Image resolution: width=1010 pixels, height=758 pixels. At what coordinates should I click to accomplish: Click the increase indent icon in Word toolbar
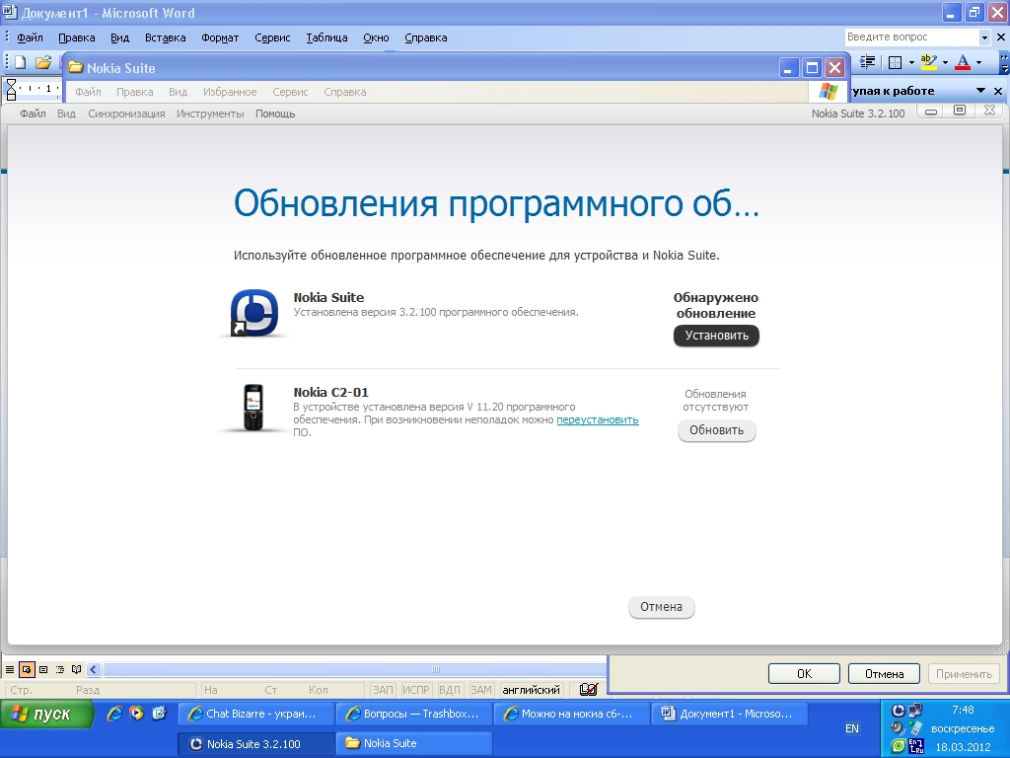point(868,62)
